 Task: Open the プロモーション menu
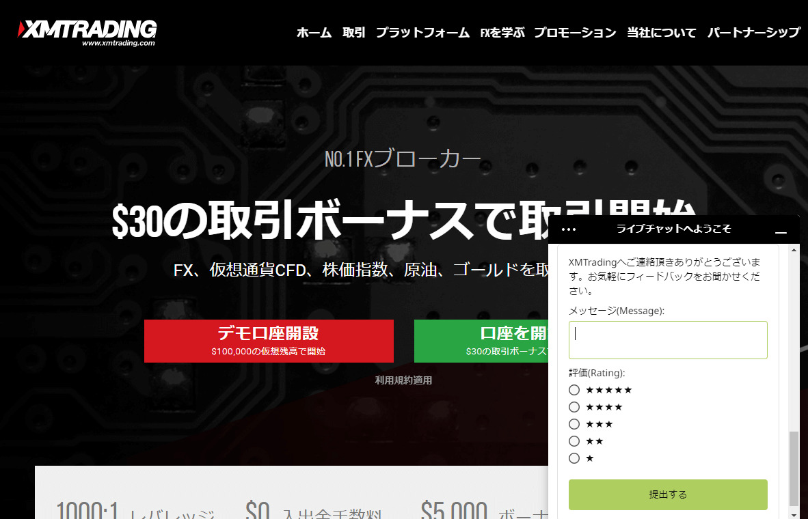click(575, 33)
